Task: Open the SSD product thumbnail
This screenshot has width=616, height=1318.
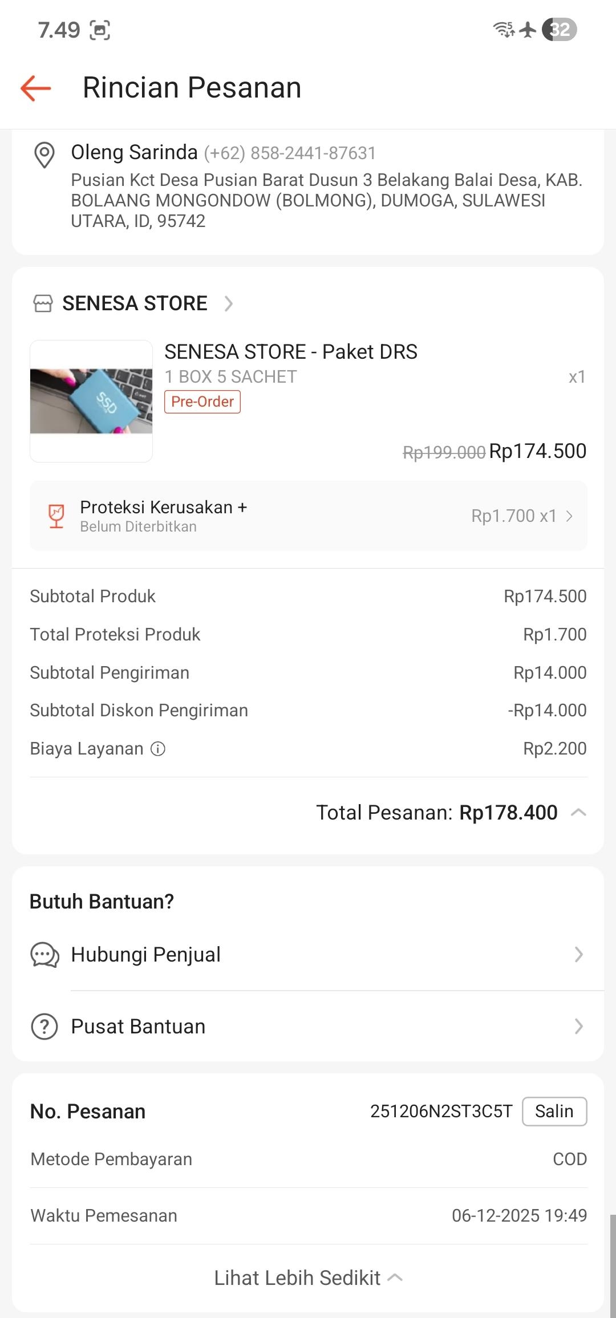Action: click(x=91, y=401)
